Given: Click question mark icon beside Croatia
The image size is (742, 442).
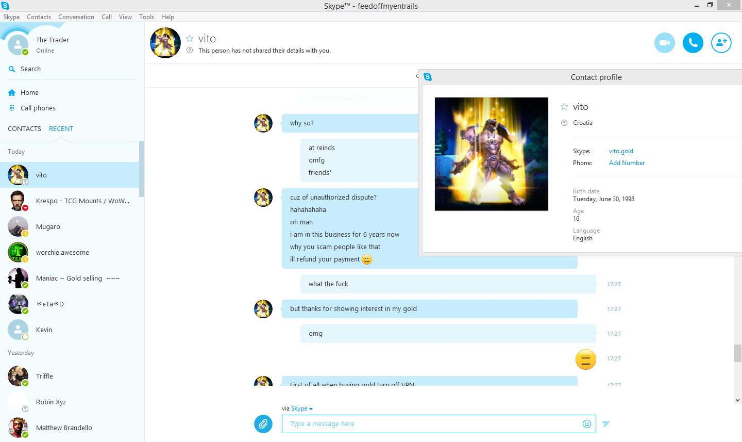Looking at the screenshot, I should (x=564, y=123).
